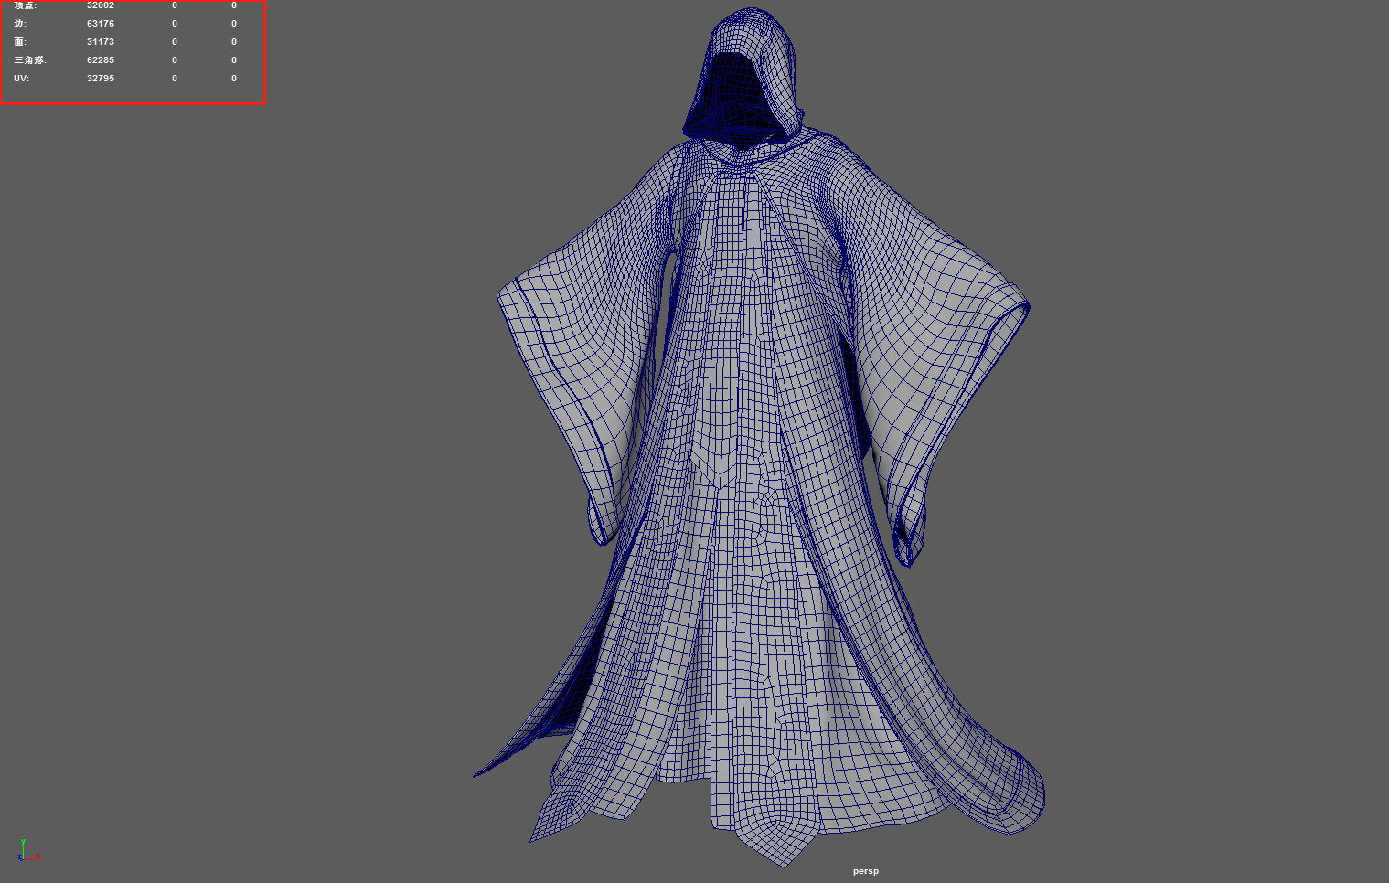Click the 边 (edges) row of the HUD display
Image resolution: width=1389 pixels, height=883 pixels.
19,24
